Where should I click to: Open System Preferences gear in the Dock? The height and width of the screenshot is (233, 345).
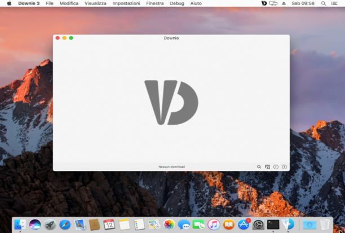[x=258, y=225]
